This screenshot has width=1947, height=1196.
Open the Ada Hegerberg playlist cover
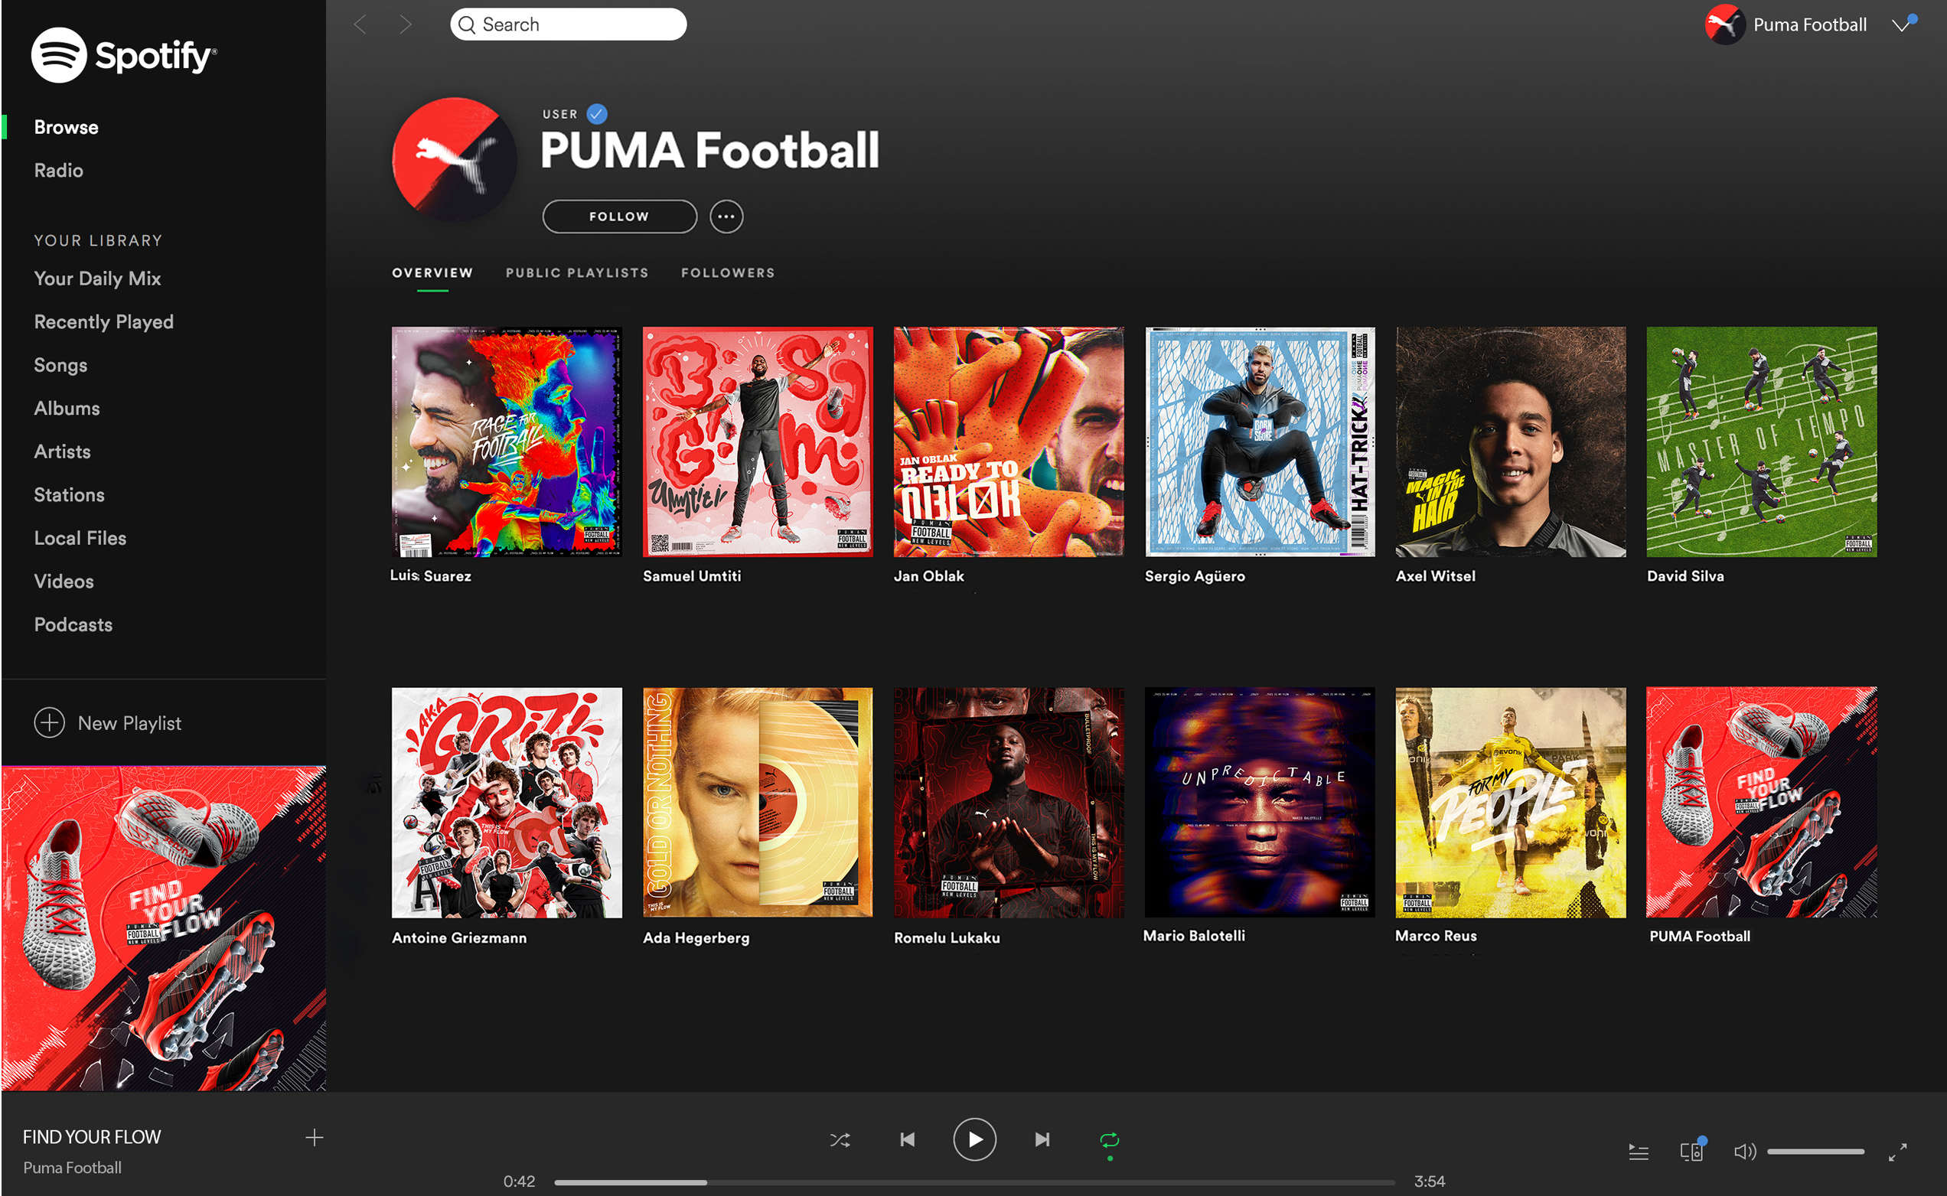pos(757,802)
